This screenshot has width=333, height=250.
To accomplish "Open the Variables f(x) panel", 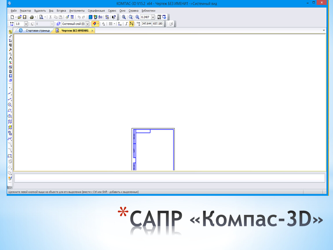I will tap(100, 17).
